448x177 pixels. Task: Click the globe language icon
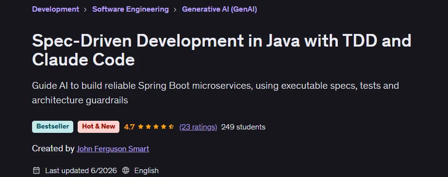click(x=126, y=171)
